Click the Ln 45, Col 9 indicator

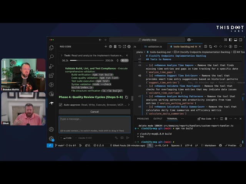161,146
